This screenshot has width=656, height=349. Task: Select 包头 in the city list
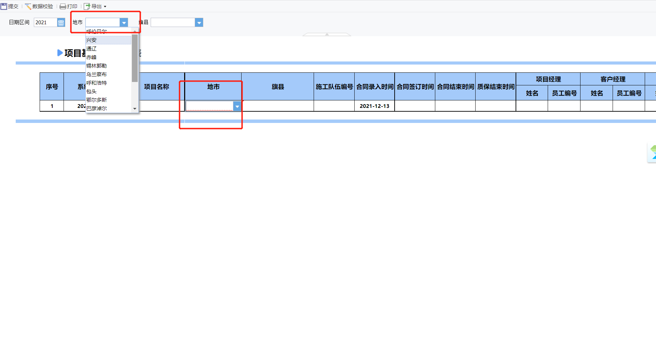coord(108,91)
